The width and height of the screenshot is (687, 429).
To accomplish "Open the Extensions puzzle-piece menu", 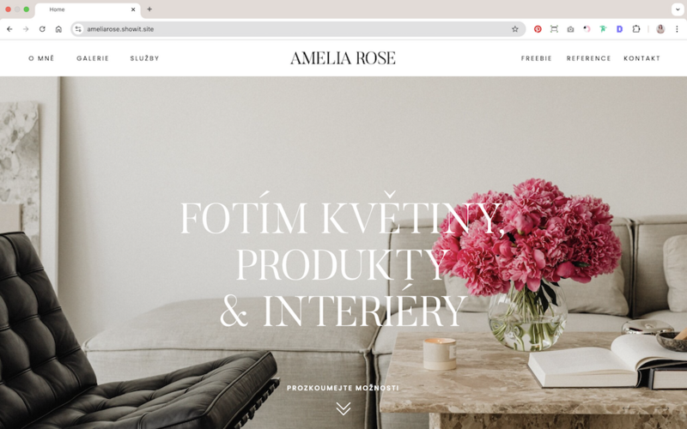I will coord(636,29).
